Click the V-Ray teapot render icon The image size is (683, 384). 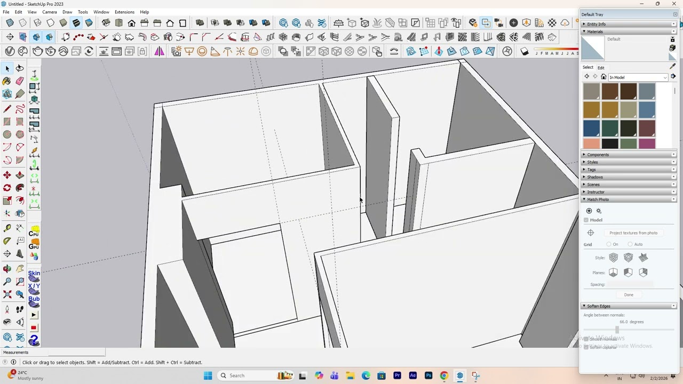click(38, 51)
